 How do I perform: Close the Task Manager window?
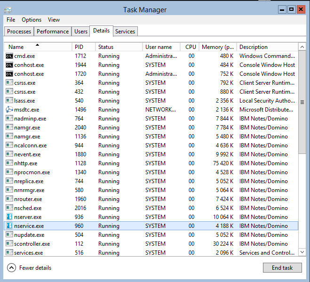coord(301,9)
